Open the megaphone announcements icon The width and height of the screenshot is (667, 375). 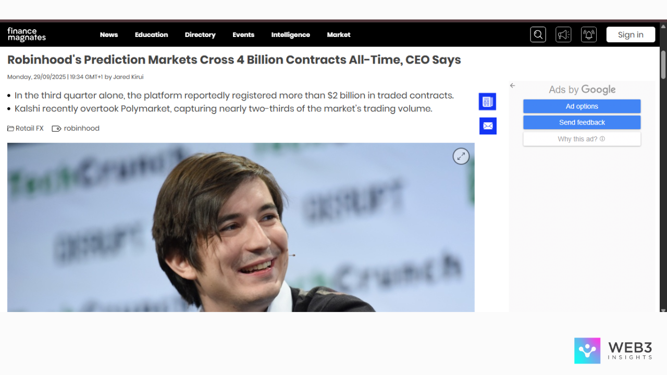point(563,35)
